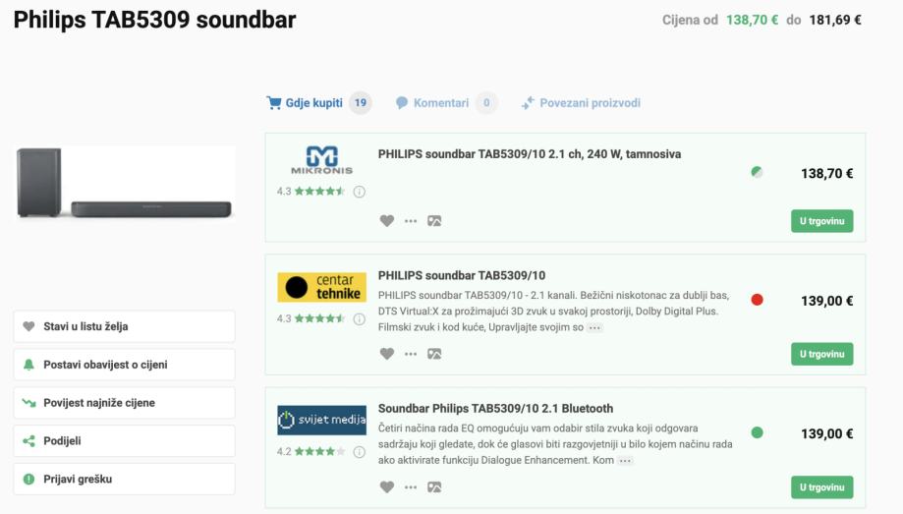Click the availability indicator on the Mikronis offer
Viewport: 903px width, 514px height.
pos(757,172)
